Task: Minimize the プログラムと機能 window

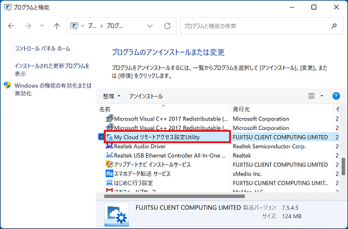Action: click(292, 8)
